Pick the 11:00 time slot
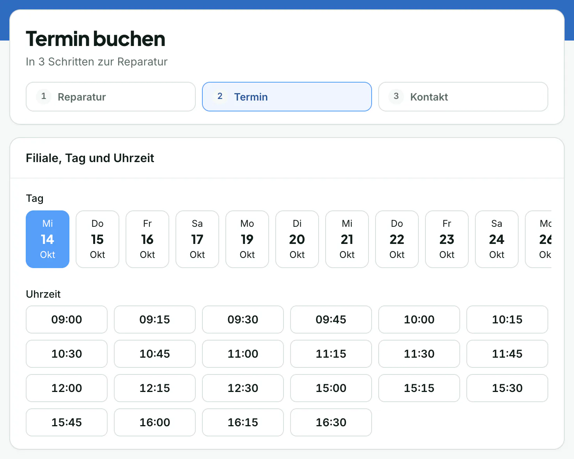Screen dimensions: 574x459 tap(243, 354)
